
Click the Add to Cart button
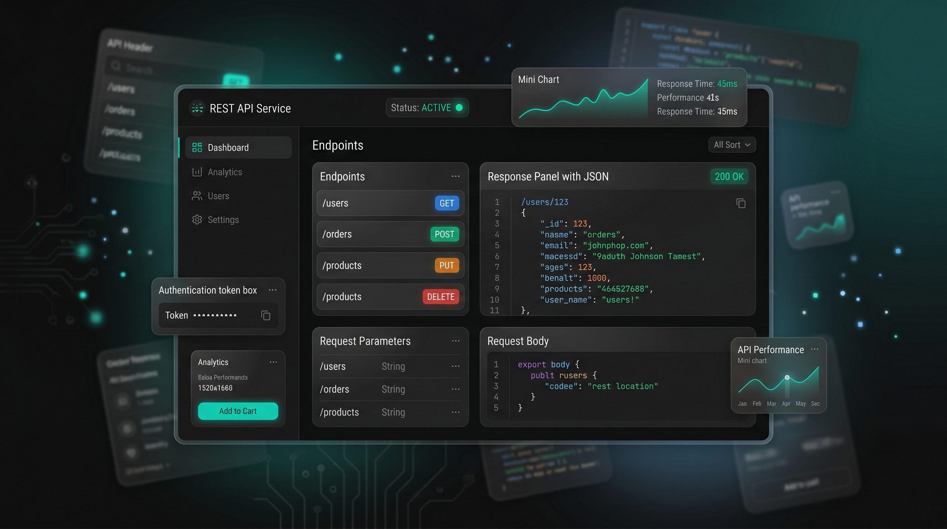[237, 411]
